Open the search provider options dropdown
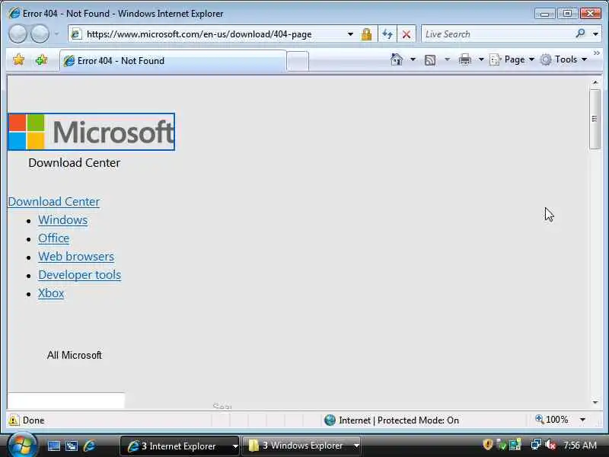This screenshot has width=609, height=457. tap(595, 34)
